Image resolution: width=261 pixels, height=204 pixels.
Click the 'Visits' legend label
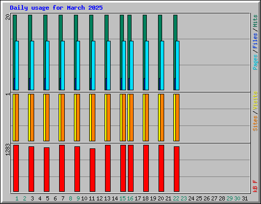(x=255, y=101)
